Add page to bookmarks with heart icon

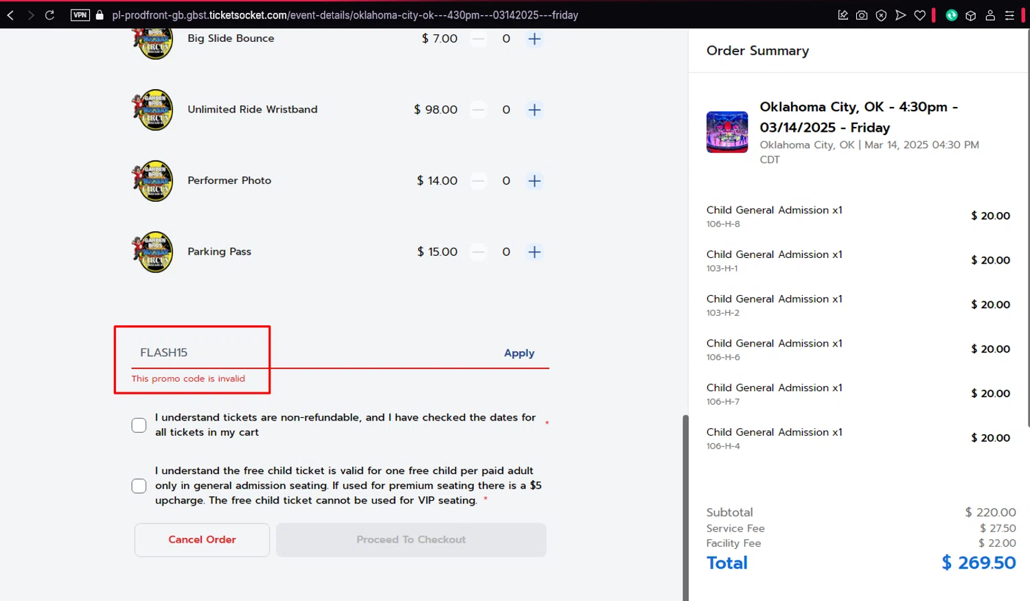pos(919,15)
